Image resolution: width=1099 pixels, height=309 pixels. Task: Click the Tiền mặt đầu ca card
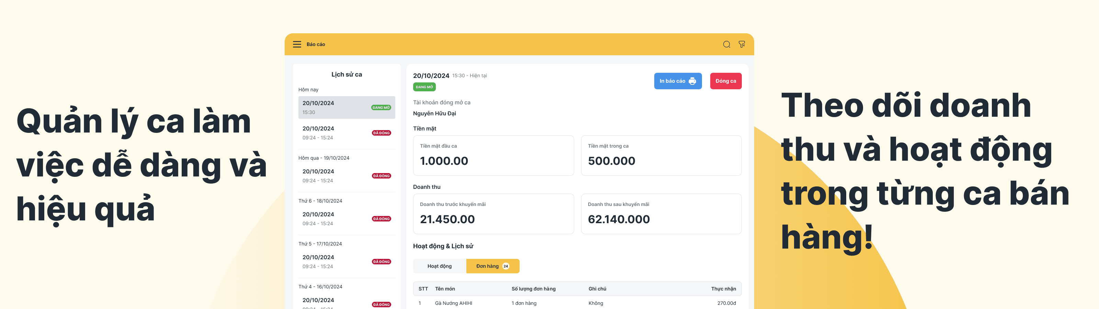tap(493, 155)
